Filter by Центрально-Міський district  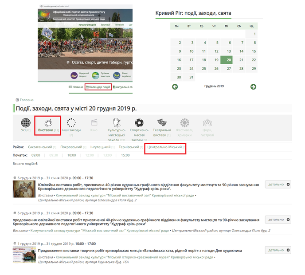coord(164,147)
